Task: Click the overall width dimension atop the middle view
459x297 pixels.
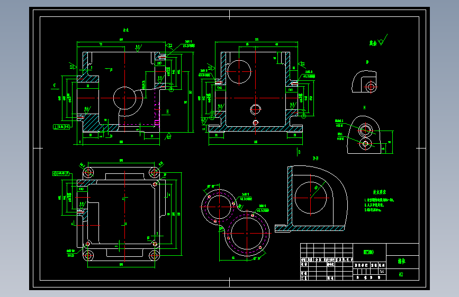Action: 256,40
